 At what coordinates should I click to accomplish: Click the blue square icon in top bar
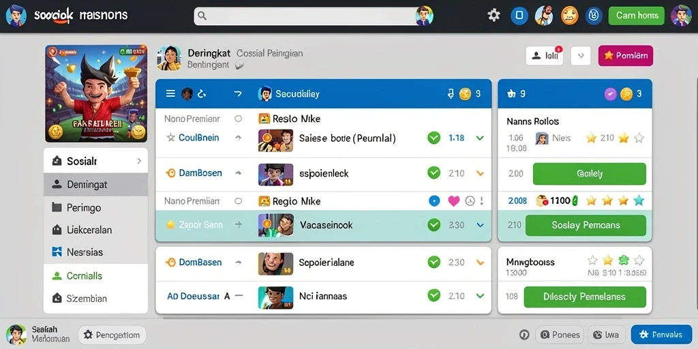[x=519, y=16]
